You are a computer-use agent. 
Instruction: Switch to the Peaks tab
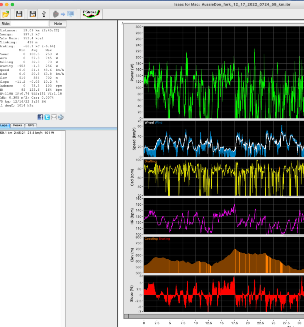click(18, 125)
